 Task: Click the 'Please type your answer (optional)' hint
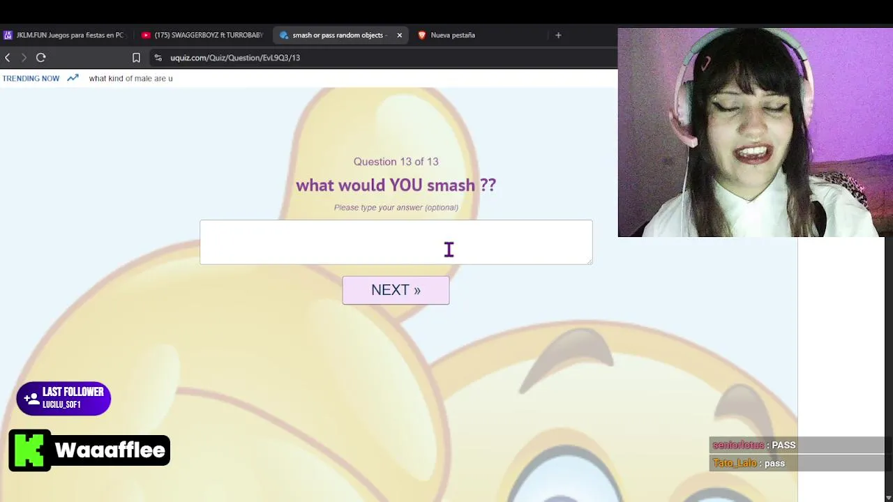[396, 207]
